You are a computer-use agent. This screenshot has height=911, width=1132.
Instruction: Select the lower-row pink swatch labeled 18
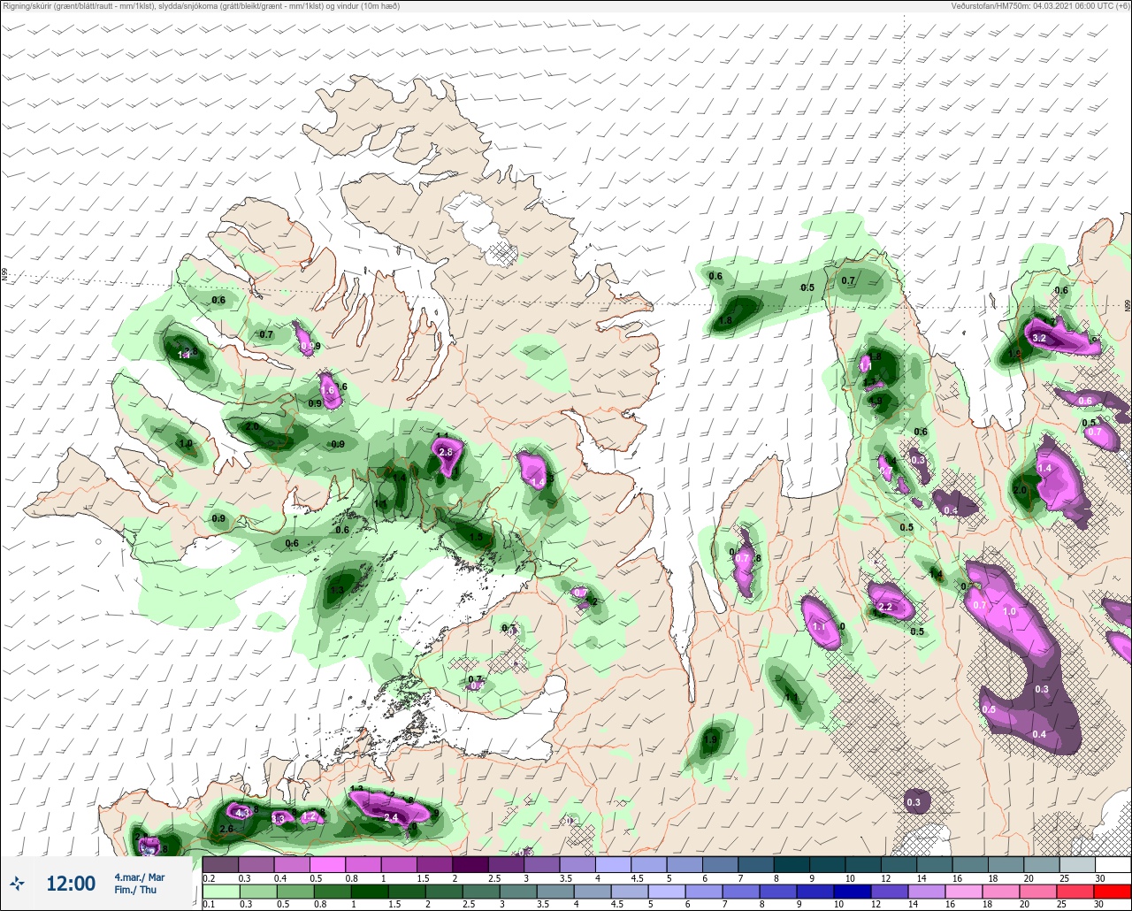click(1001, 892)
